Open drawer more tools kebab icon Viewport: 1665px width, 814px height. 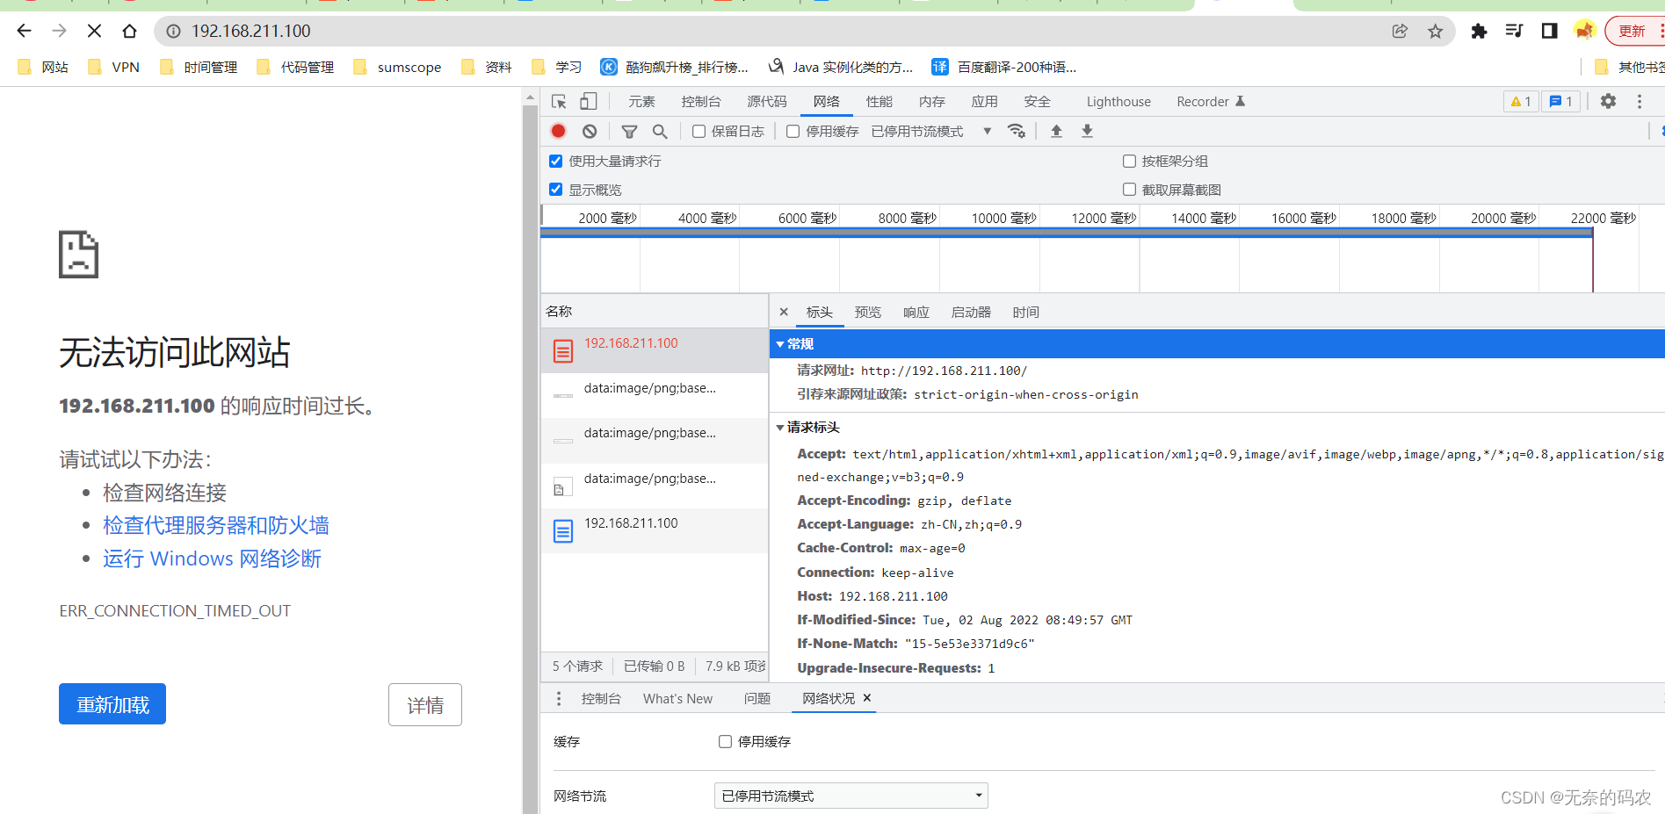click(559, 698)
